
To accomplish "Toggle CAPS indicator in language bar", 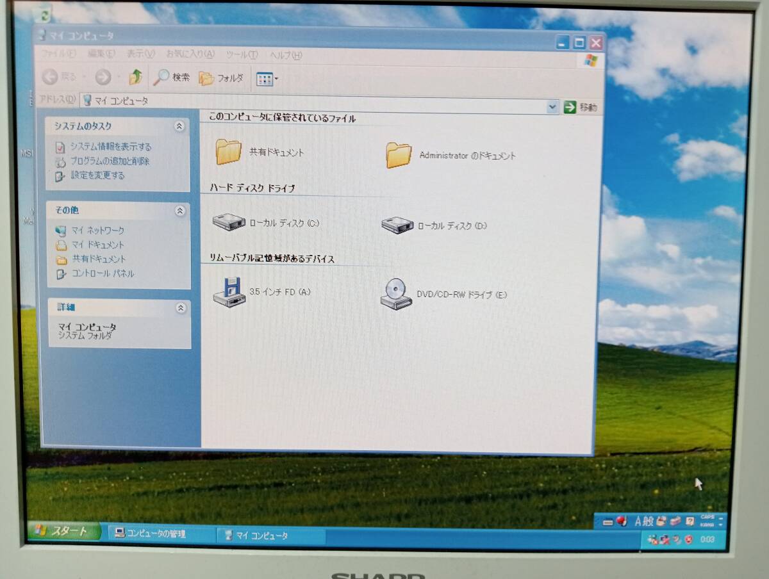I will [x=707, y=517].
